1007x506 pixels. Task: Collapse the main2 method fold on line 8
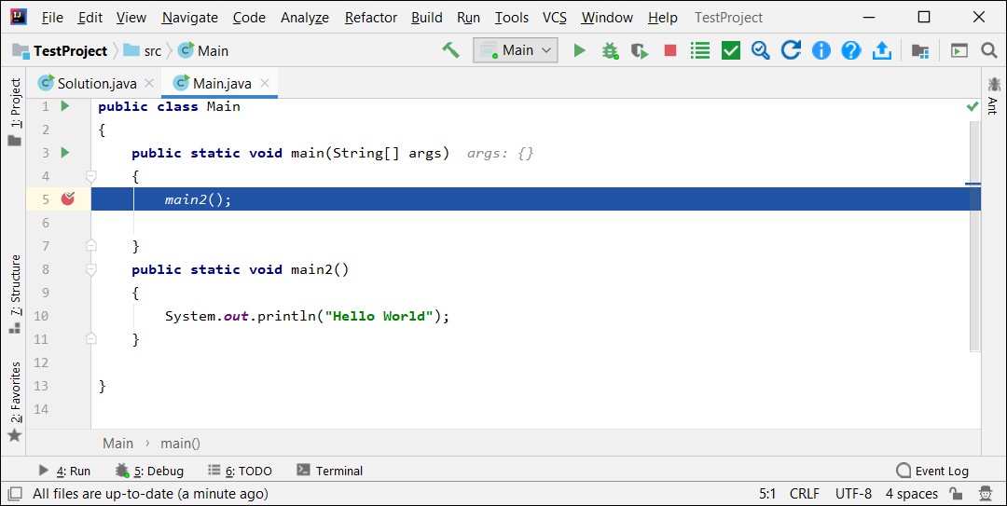click(x=91, y=269)
